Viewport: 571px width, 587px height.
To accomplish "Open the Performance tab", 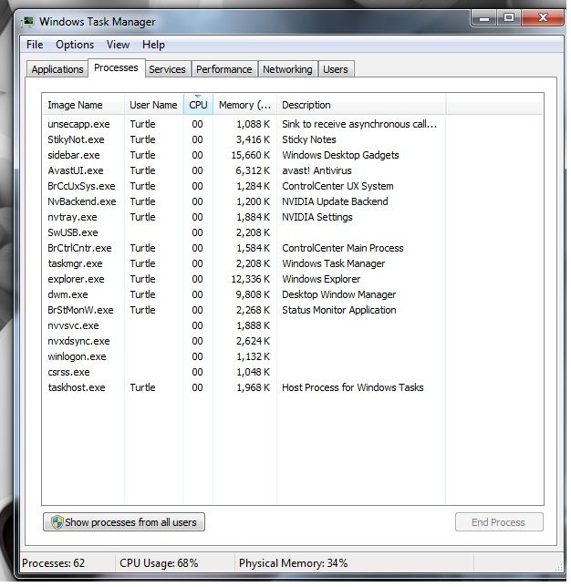I will pyautogui.click(x=224, y=69).
